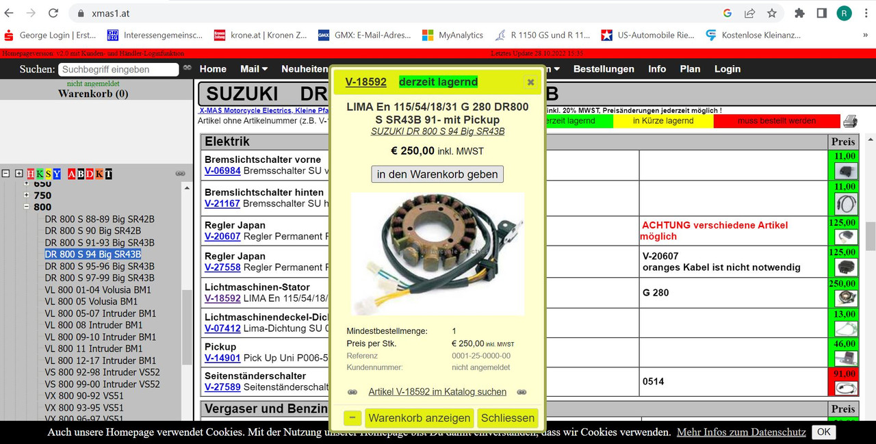Open the Neuheiten menu item
This screenshot has height=444, width=876.
pos(305,68)
